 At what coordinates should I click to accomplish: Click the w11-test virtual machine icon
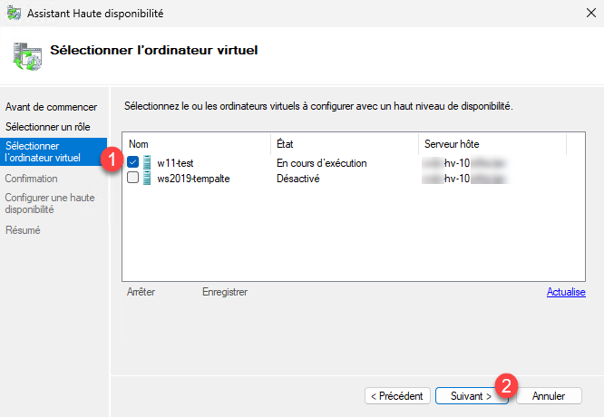click(x=147, y=163)
